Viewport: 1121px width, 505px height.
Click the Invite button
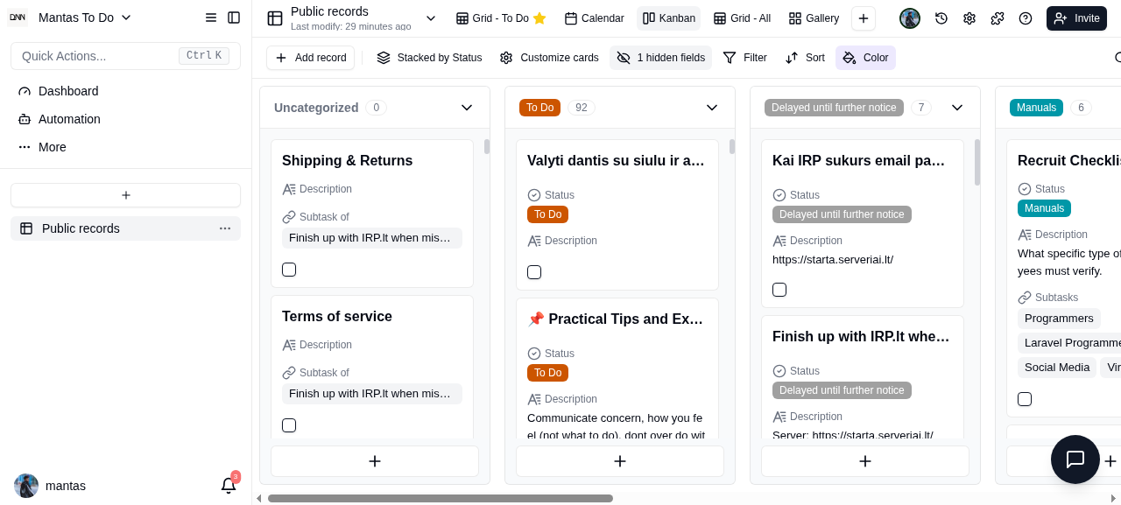click(x=1076, y=18)
